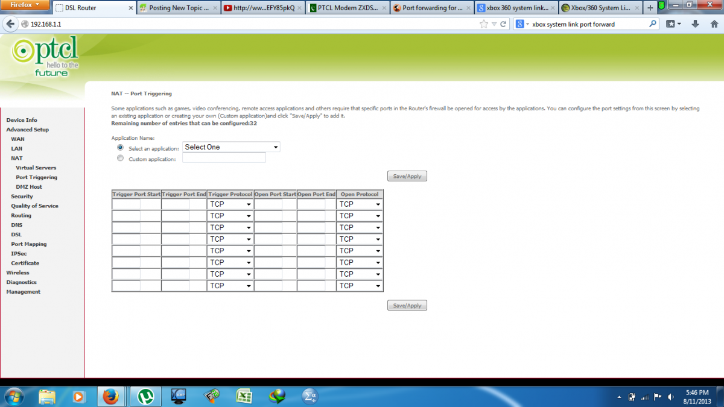Click the search magnifier in search box
The width and height of the screenshot is (724, 407).
click(653, 24)
